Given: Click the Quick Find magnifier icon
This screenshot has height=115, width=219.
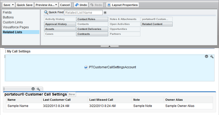Looking at the screenshot, I should 46,12.
